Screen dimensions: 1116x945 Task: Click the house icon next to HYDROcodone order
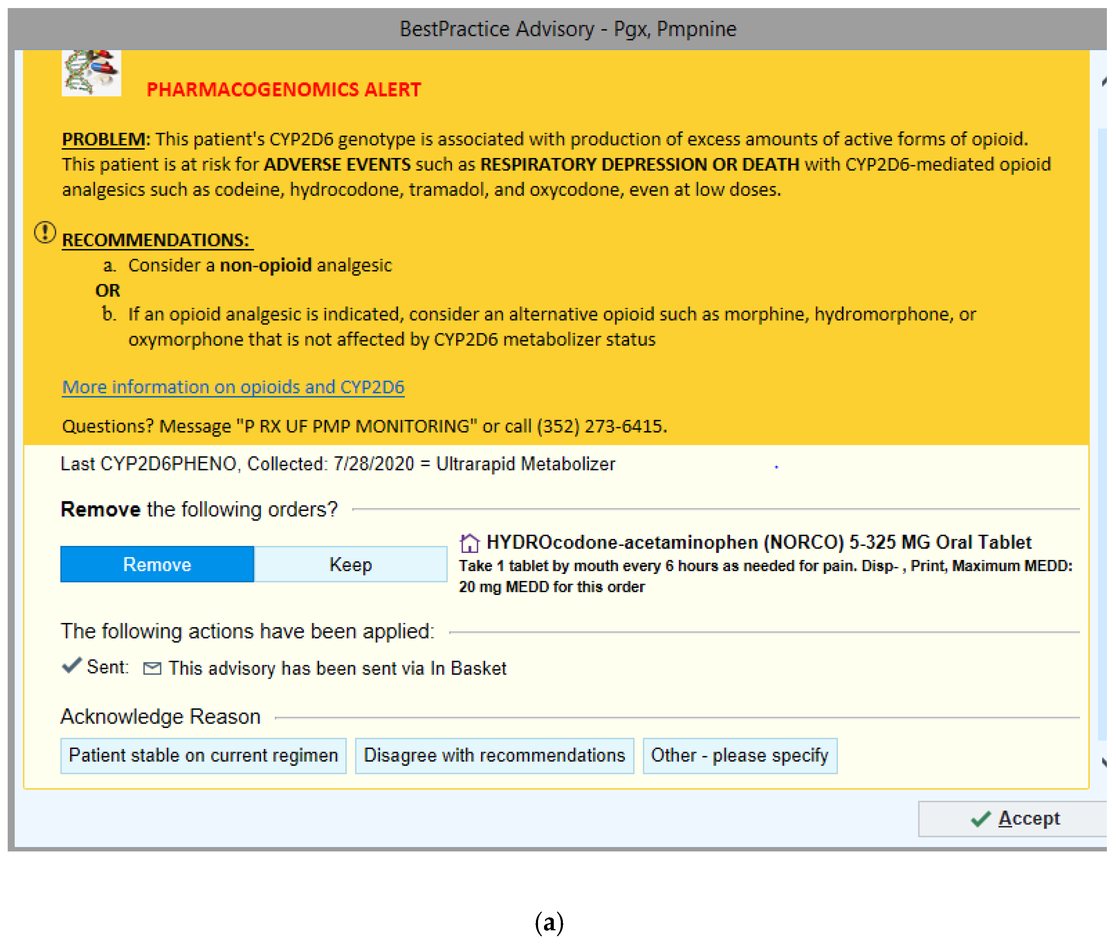click(x=470, y=543)
